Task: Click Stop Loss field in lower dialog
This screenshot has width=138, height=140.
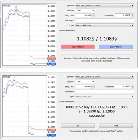Action: [84, 86]
